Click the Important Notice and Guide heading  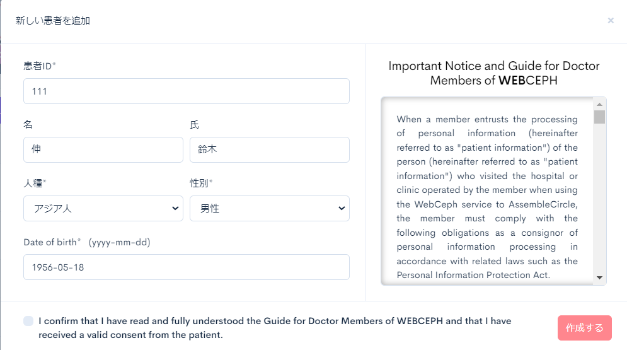point(494,73)
